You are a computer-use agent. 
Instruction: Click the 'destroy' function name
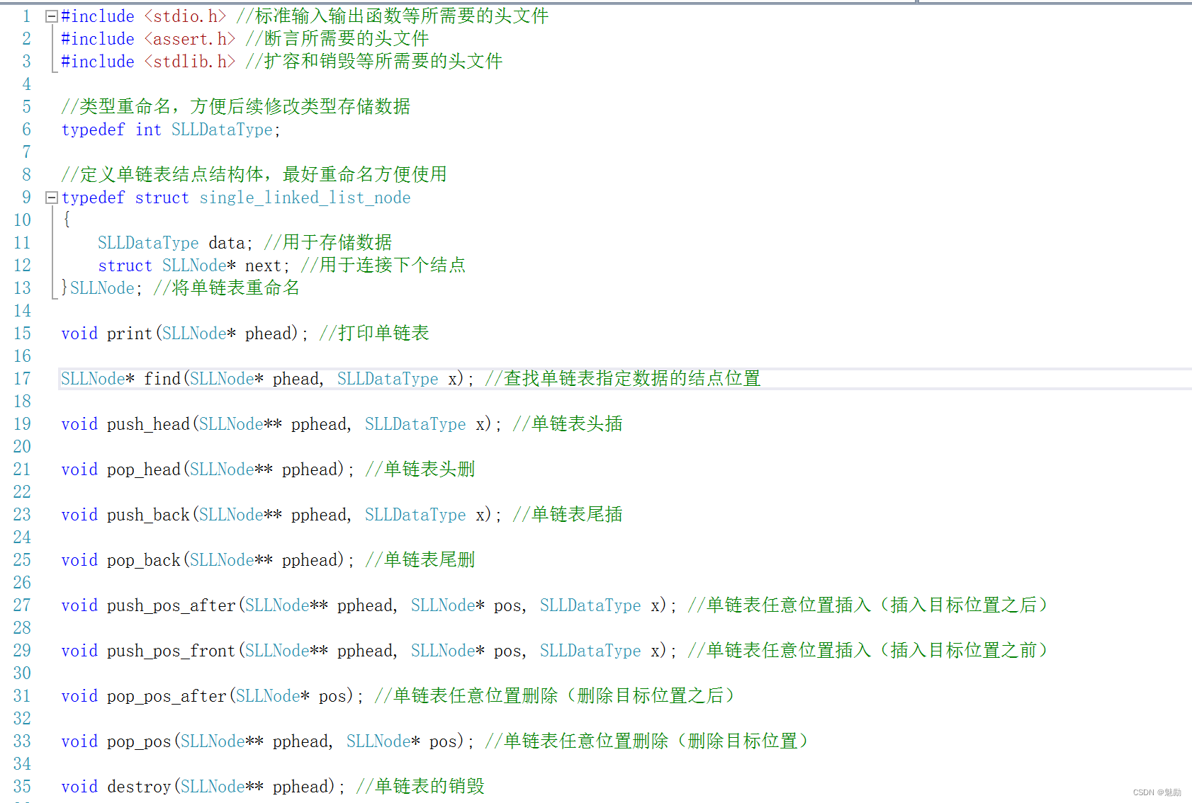pos(139,787)
